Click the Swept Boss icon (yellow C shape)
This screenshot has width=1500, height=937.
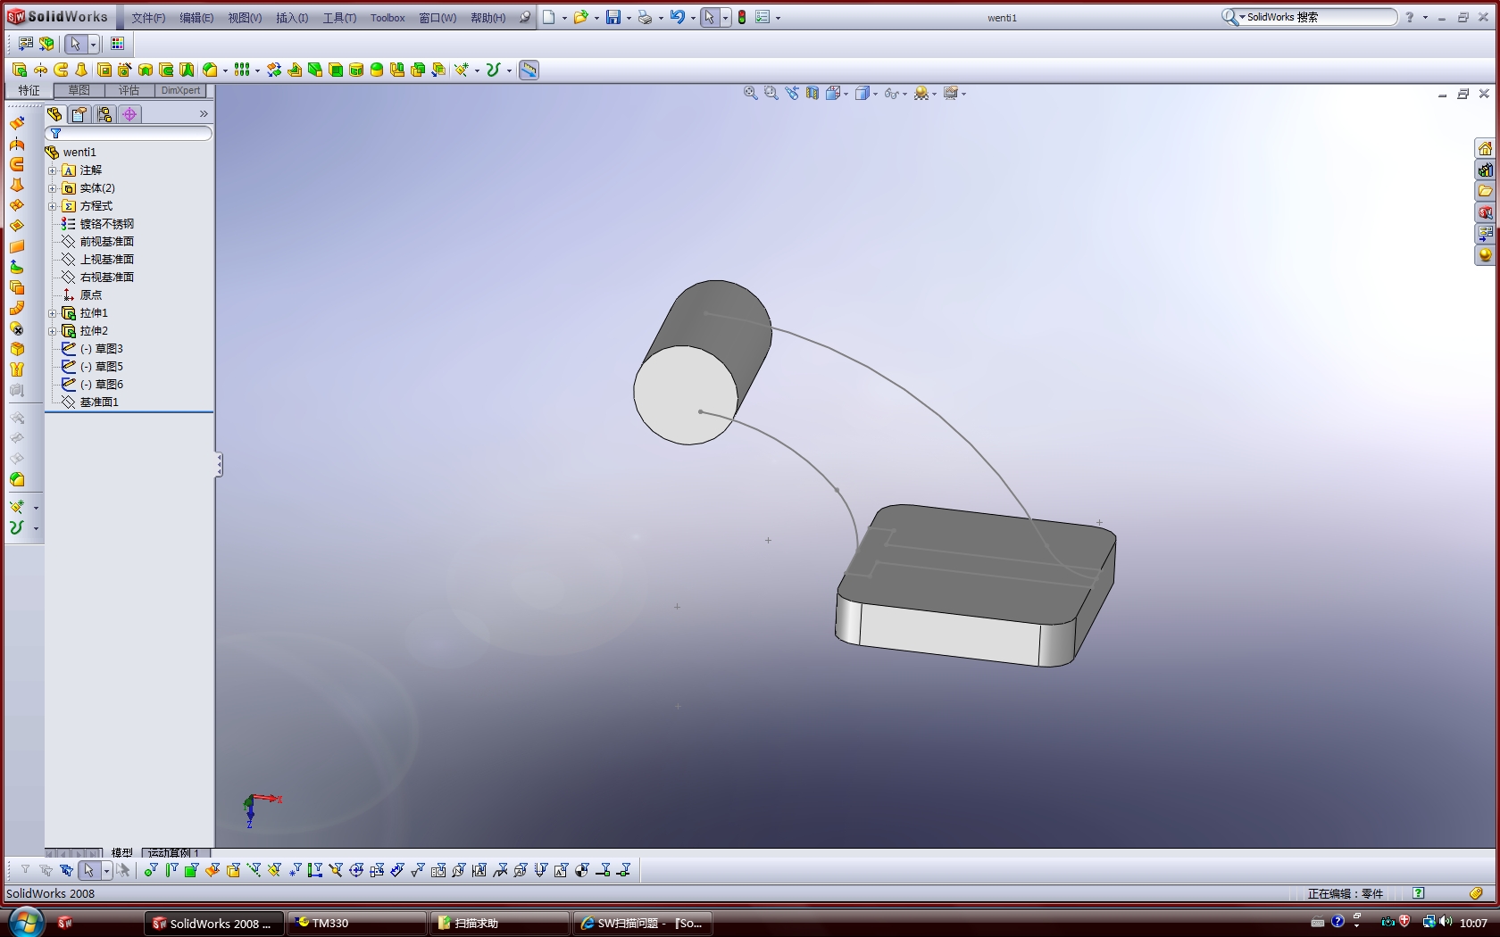(61, 70)
